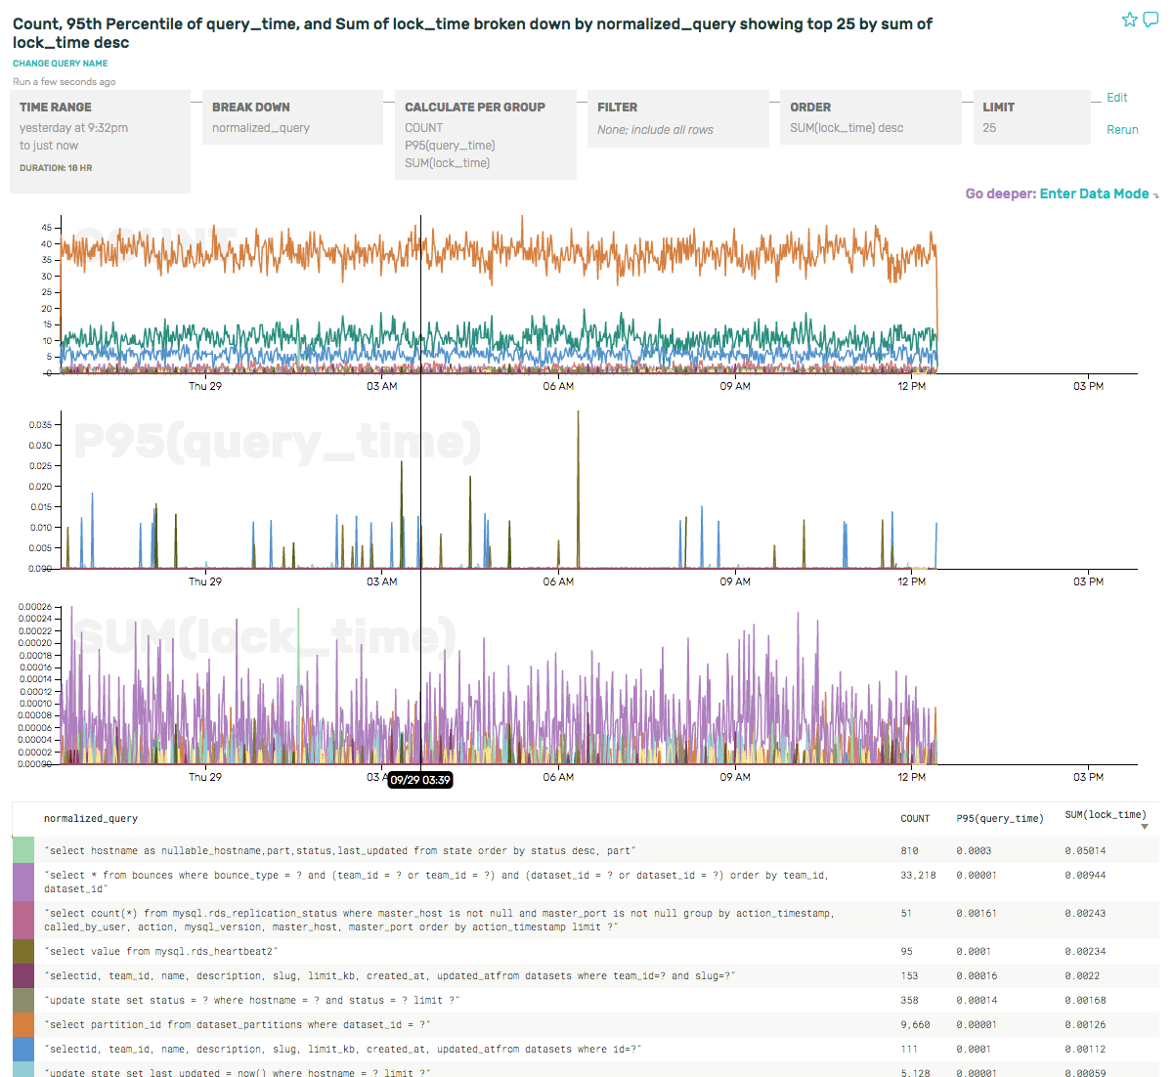Click Rerun to refresh the query

(x=1121, y=129)
